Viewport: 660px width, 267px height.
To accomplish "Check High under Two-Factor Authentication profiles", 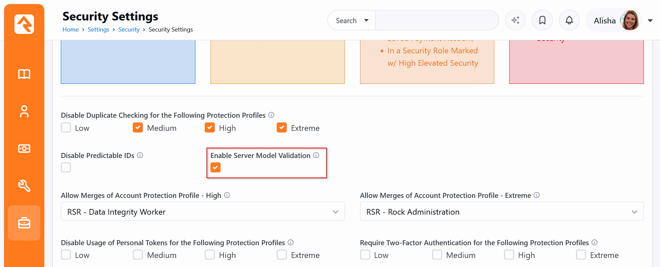I will (509, 255).
